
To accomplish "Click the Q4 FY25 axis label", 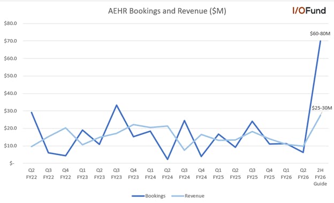I will 269,174.
